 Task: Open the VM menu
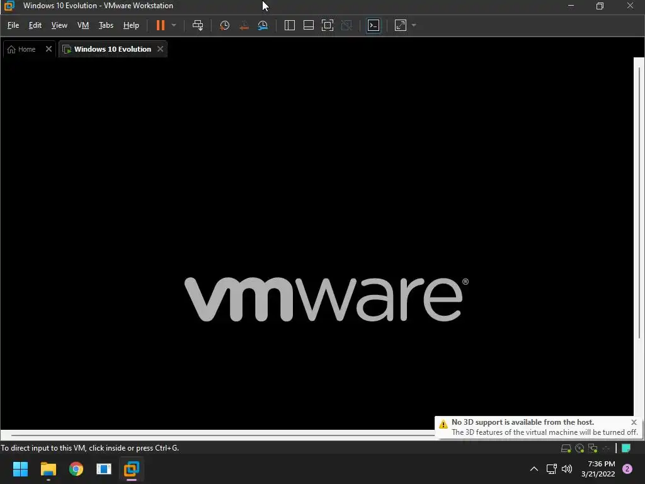pyautogui.click(x=83, y=25)
